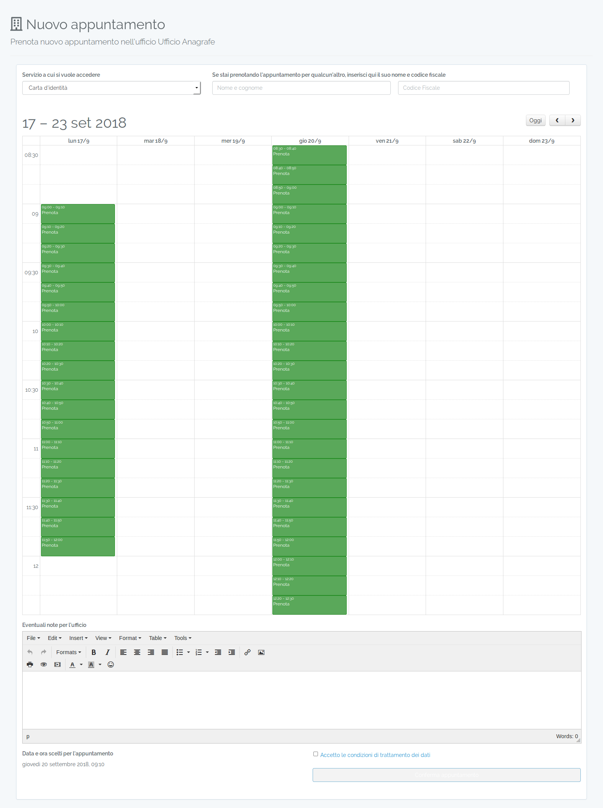Check the Accetto le condizioni checkbox
Image resolution: width=603 pixels, height=808 pixels.
point(316,754)
